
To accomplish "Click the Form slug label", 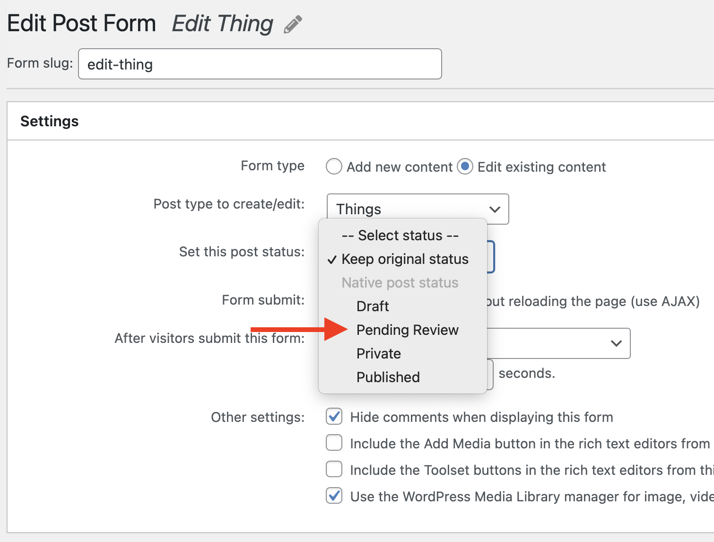I will click(x=40, y=63).
